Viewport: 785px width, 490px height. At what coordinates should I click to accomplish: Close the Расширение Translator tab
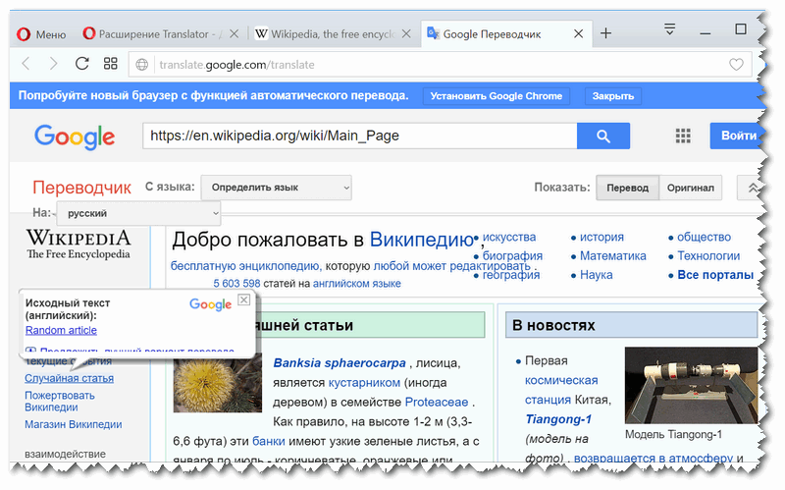[234, 34]
